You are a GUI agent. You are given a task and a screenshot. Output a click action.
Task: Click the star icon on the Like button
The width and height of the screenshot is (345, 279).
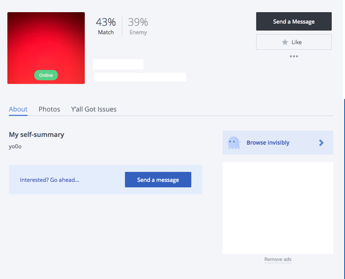(285, 42)
